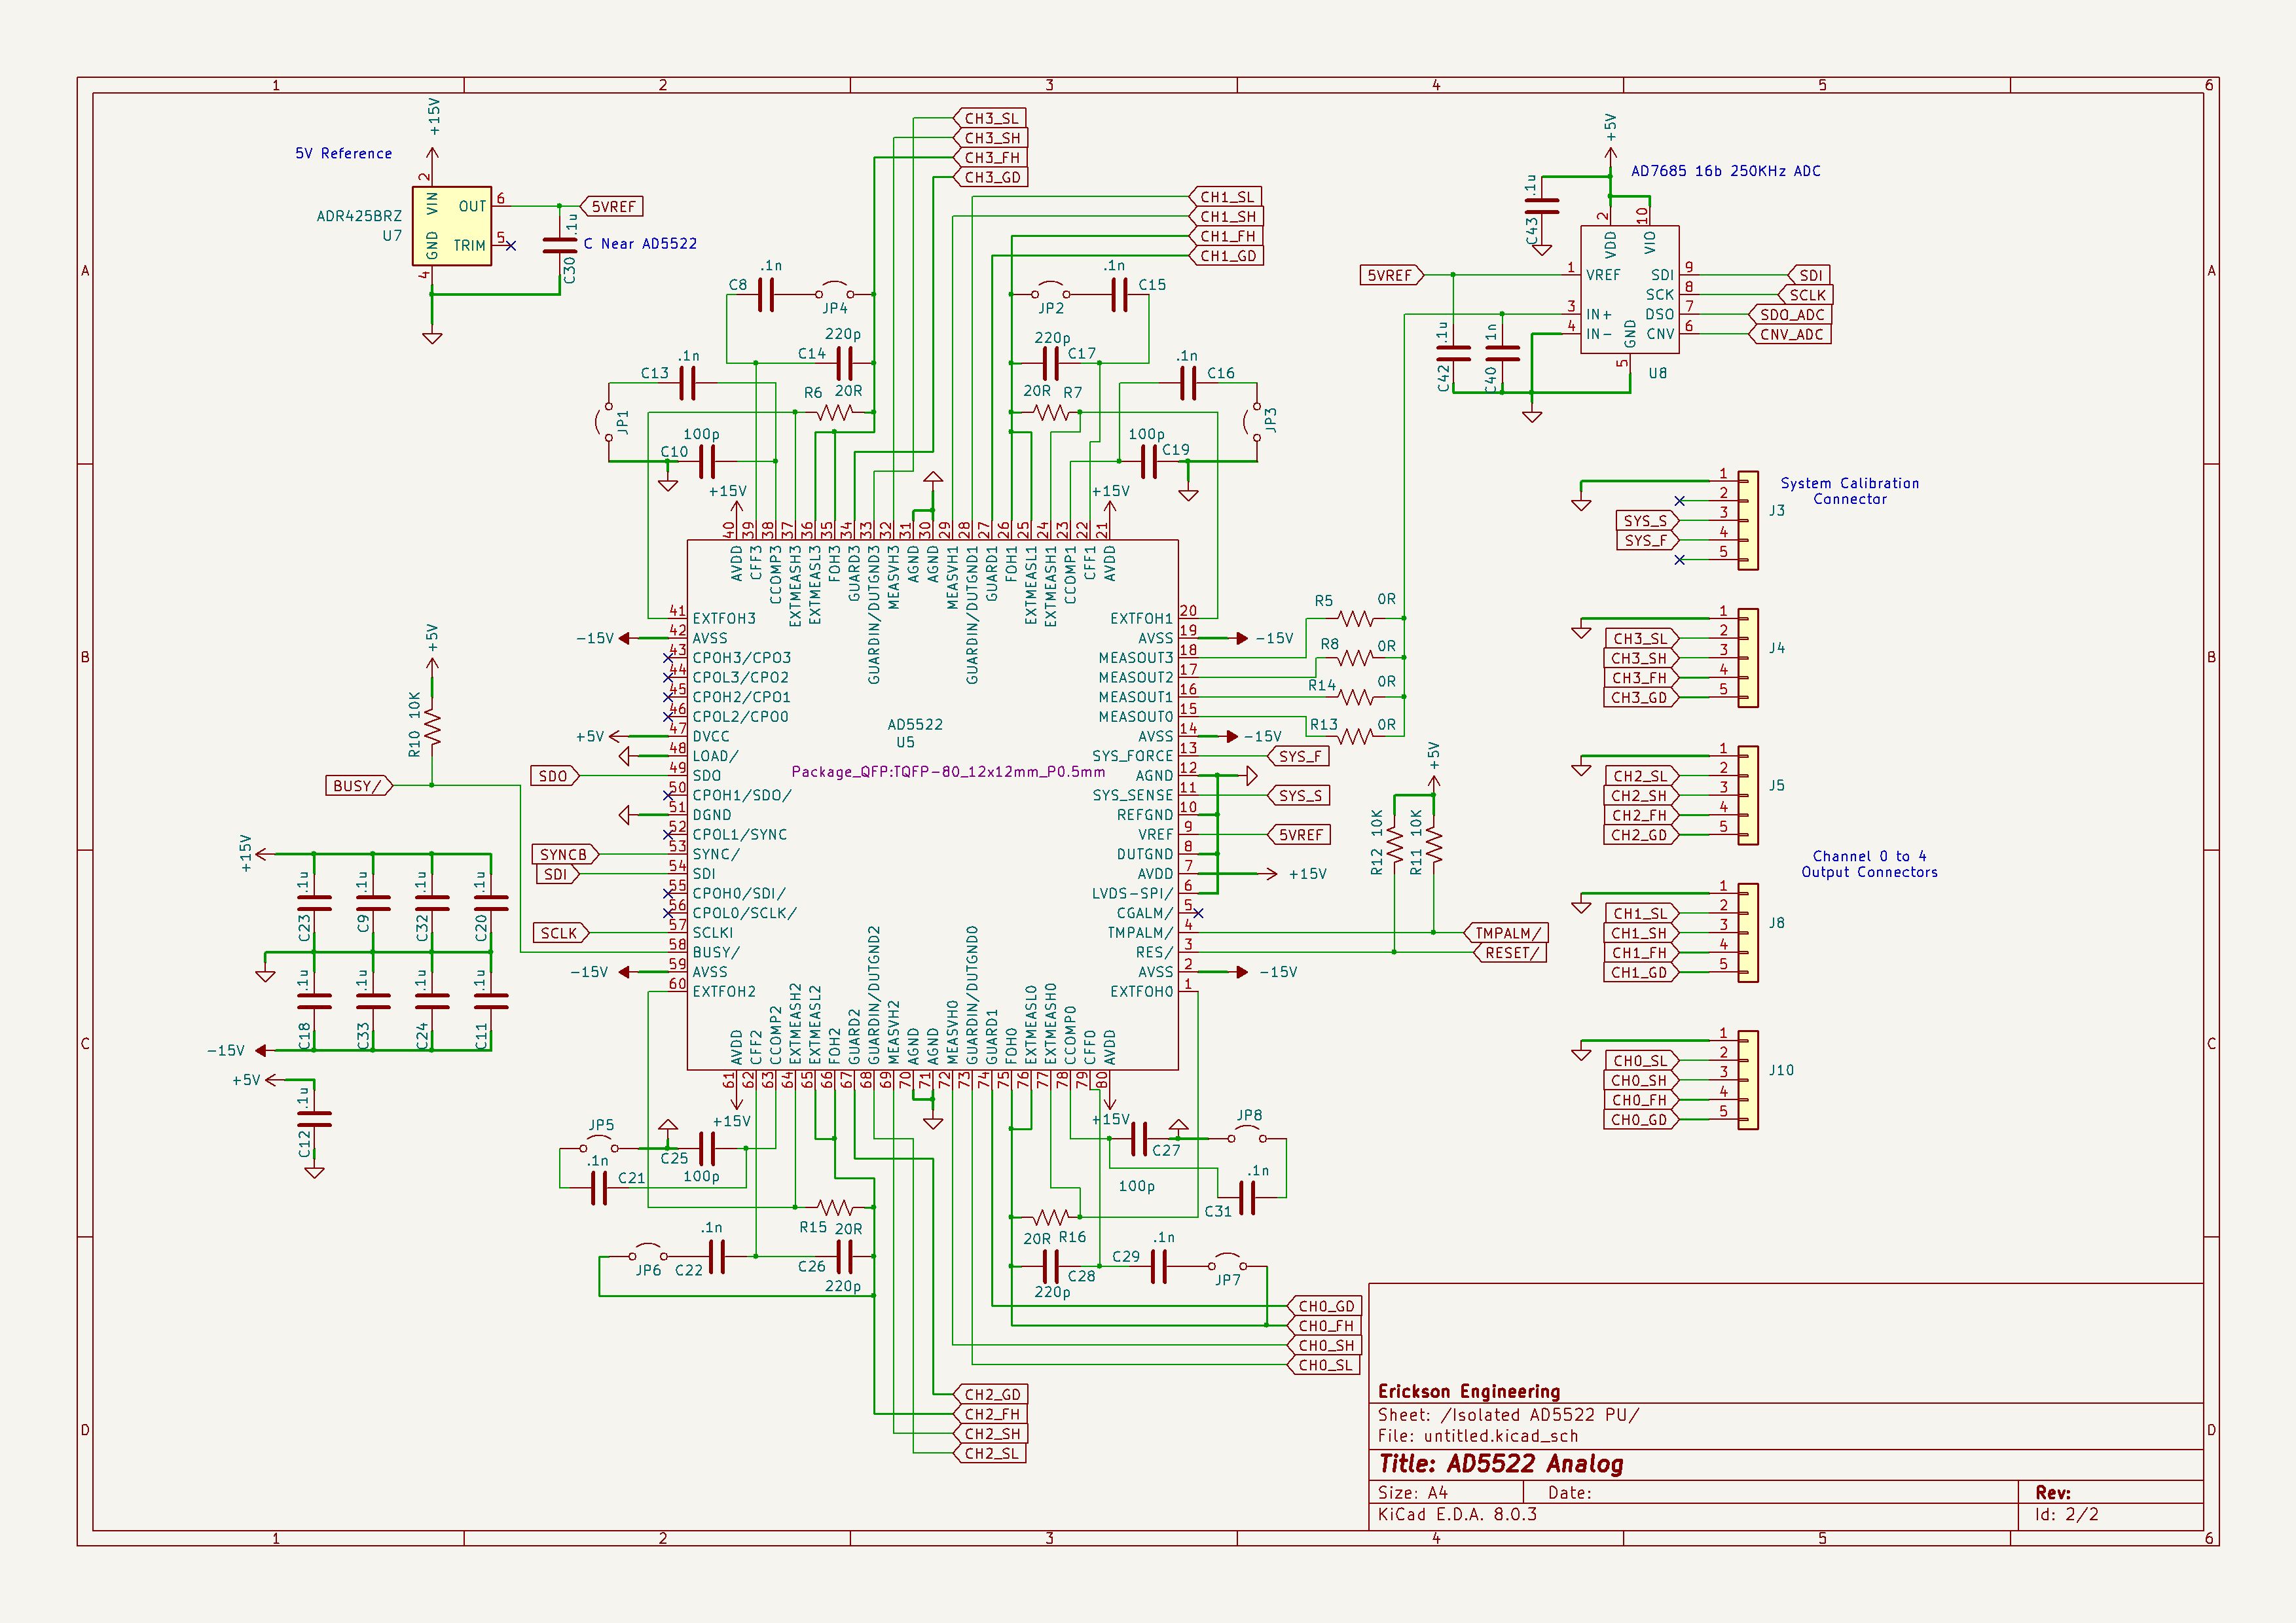Click the SYNCB net label
The height and width of the screenshot is (1623, 2296).
[565, 855]
